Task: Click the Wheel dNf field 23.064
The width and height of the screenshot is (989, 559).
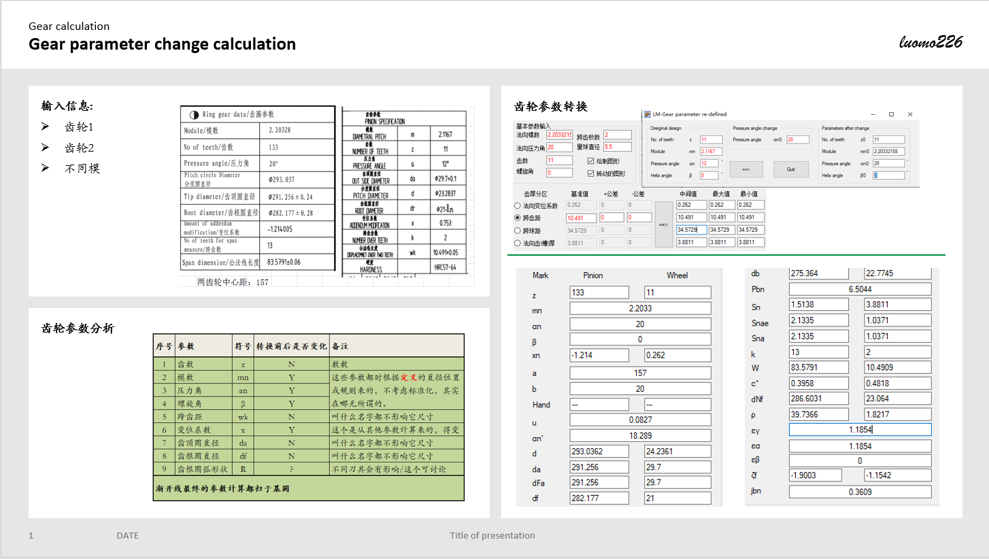Action: (898, 399)
